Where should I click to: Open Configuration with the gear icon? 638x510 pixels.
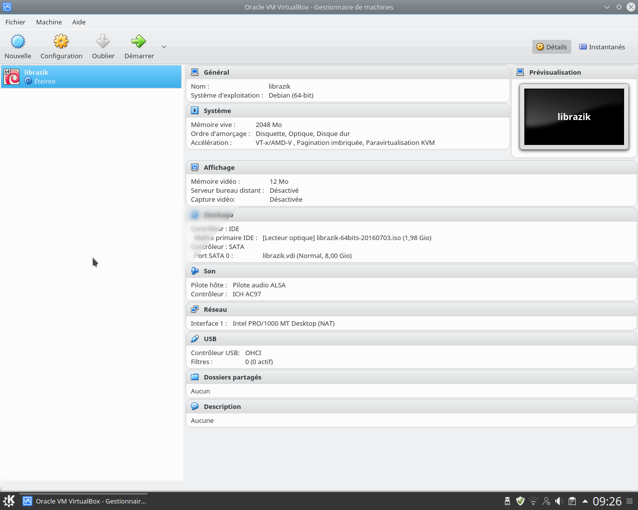tap(61, 42)
